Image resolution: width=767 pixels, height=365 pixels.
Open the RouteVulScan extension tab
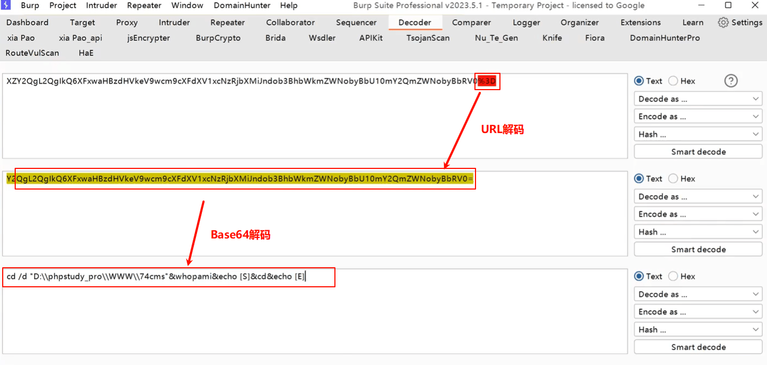tap(32, 53)
